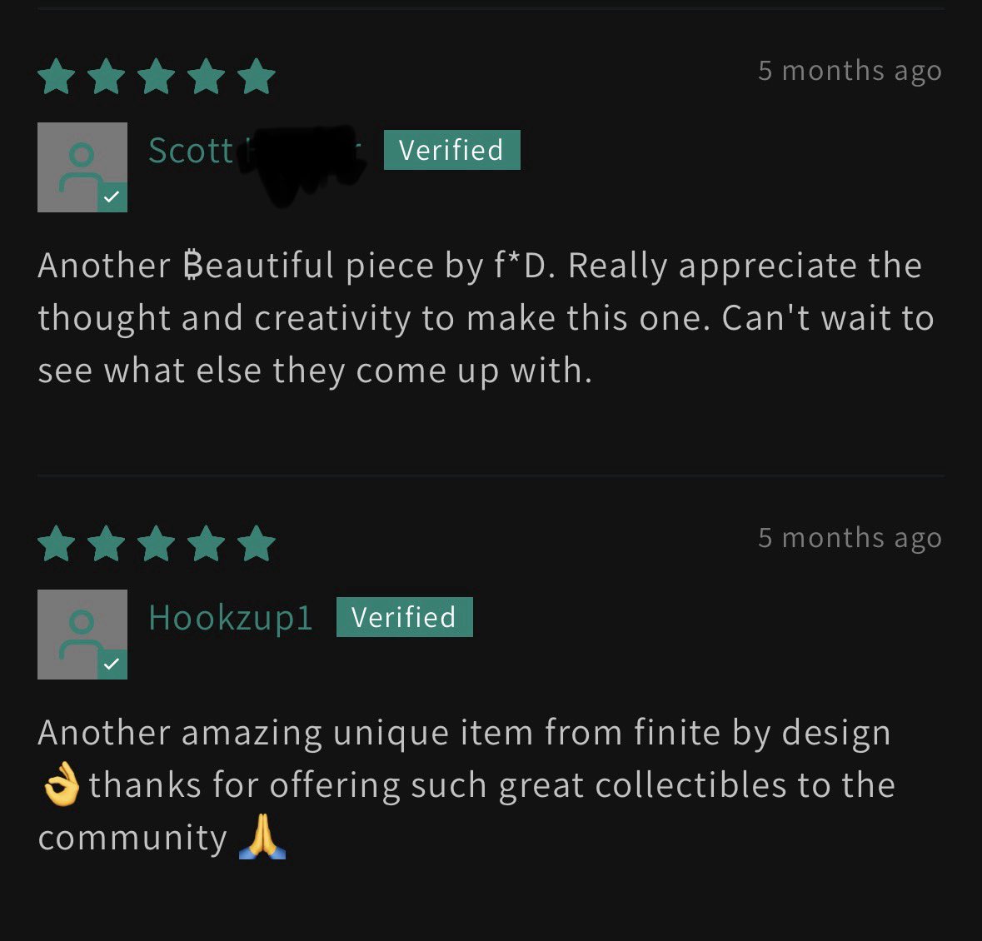The image size is (982, 941).
Task: Open Hookzup1 reviewer profile name
Action: (x=231, y=618)
